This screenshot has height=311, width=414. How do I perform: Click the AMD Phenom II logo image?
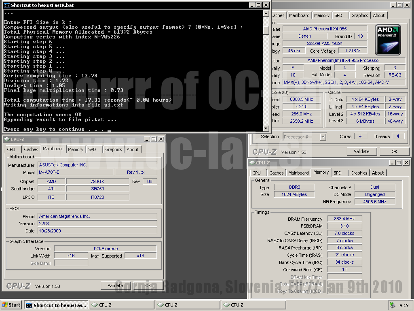pyautogui.click(x=388, y=40)
